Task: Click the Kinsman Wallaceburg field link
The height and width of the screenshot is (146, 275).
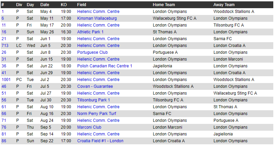Action: [x=97, y=18]
